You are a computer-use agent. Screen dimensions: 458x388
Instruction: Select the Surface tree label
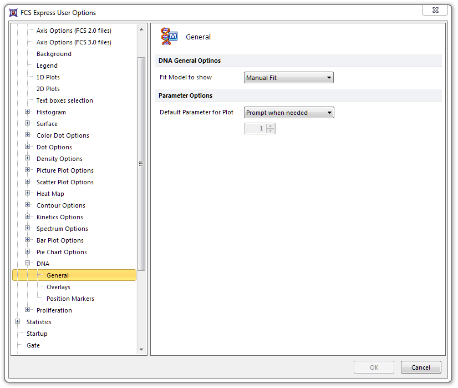47,124
